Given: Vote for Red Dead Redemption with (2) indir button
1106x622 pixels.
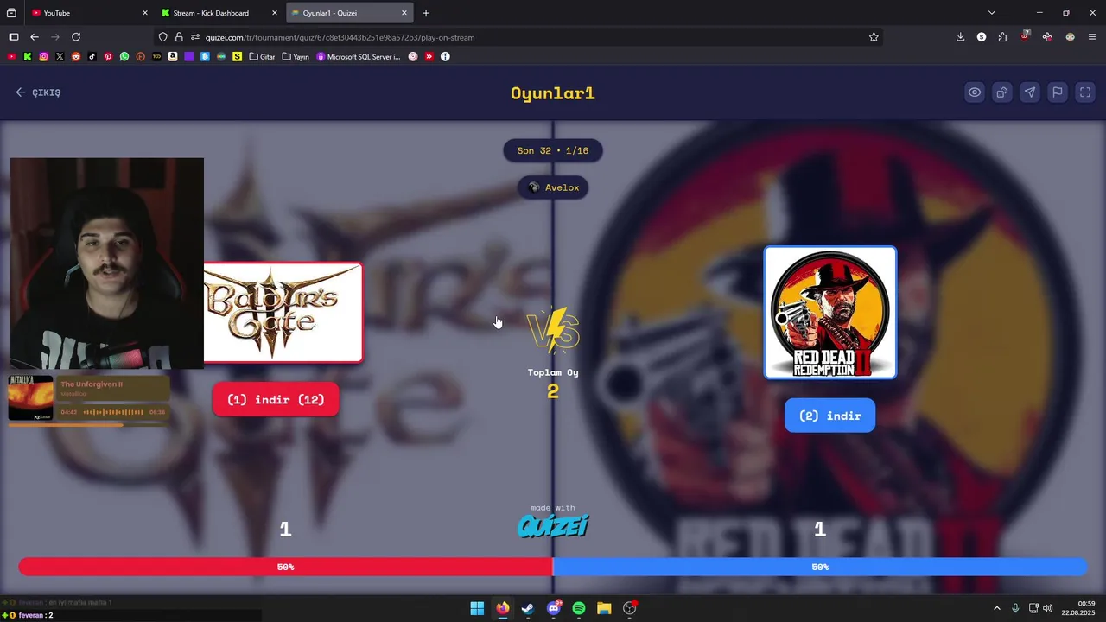Looking at the screenshot, I should point(829,416).
